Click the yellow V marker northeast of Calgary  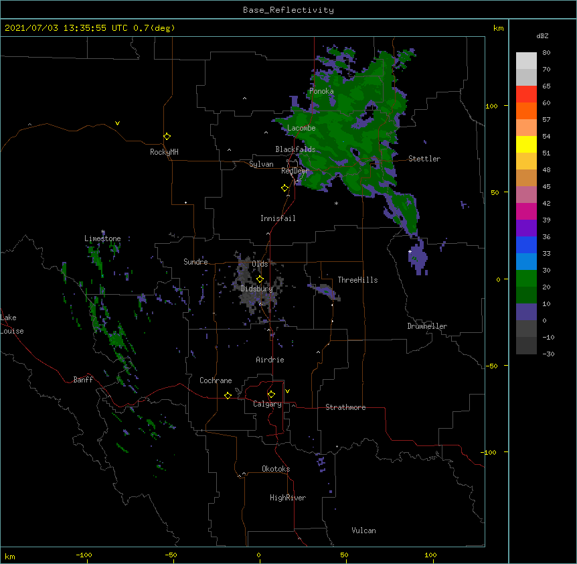[287, 391]
